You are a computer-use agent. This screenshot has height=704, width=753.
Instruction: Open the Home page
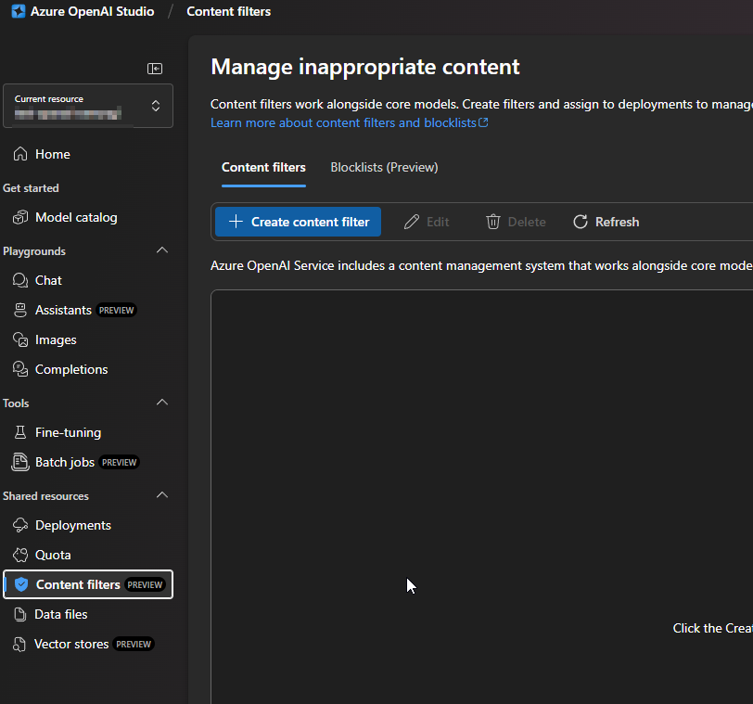[x=51, y=153]
